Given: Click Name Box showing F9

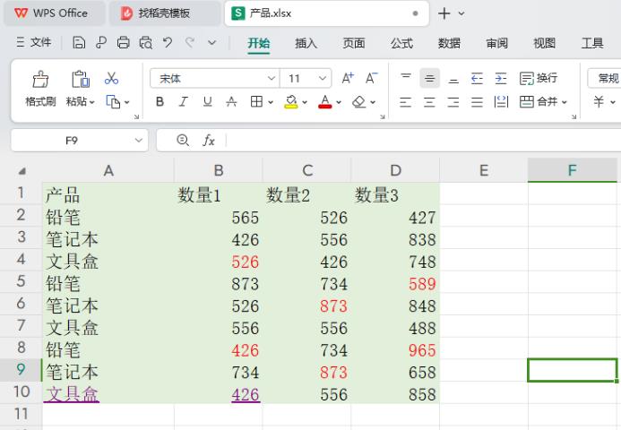Looking at the screenshot, I should [72, 140].
